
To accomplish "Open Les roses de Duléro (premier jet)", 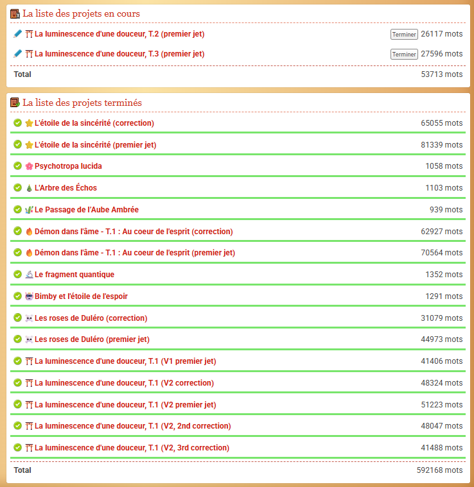I will click(x=92, y=339).
